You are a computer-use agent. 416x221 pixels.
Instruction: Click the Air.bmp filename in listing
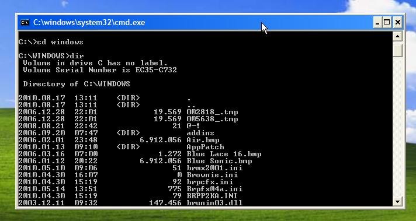click(x=203, y=140)
